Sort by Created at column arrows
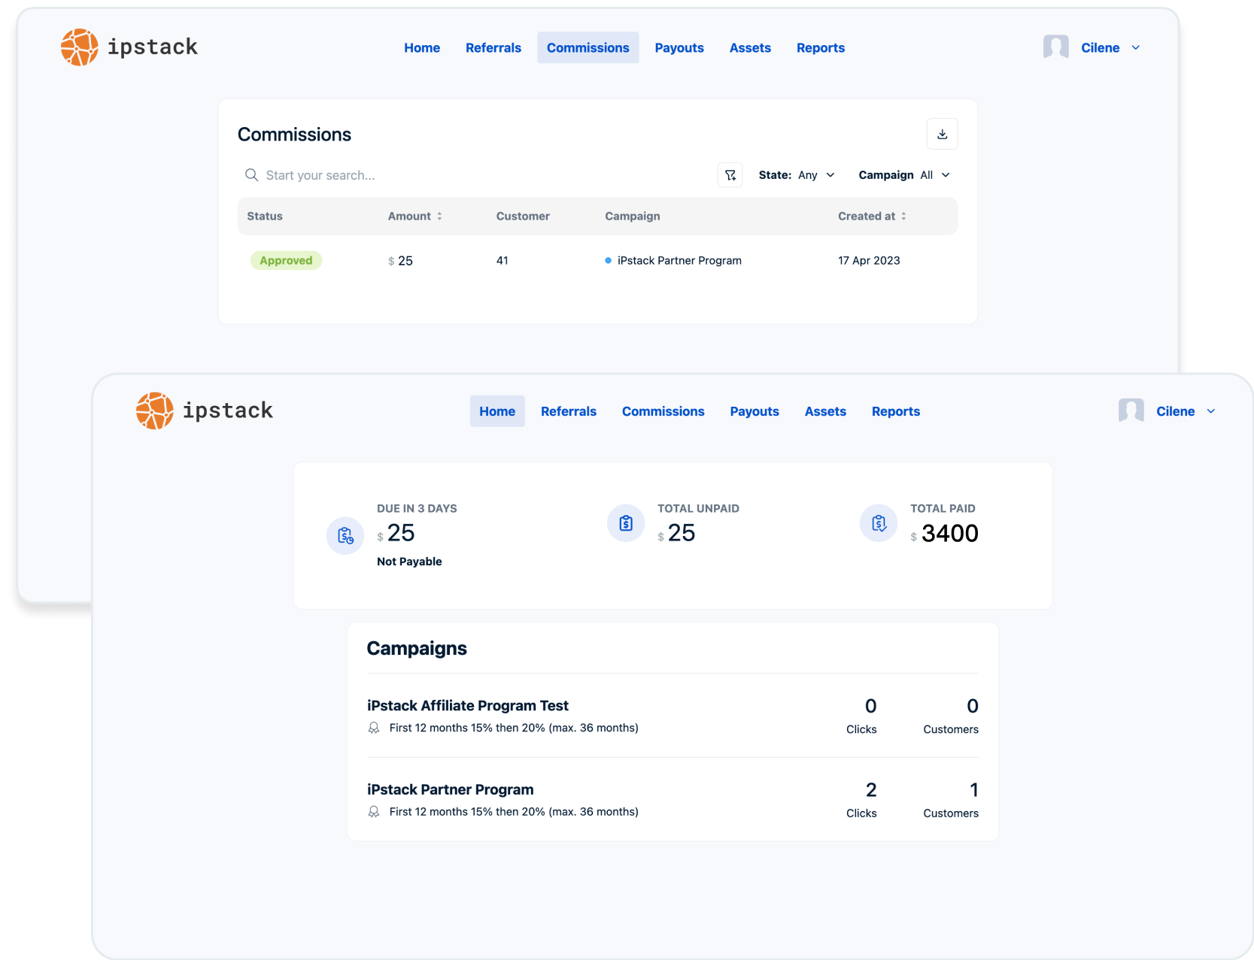 click(x=903, y=217)
